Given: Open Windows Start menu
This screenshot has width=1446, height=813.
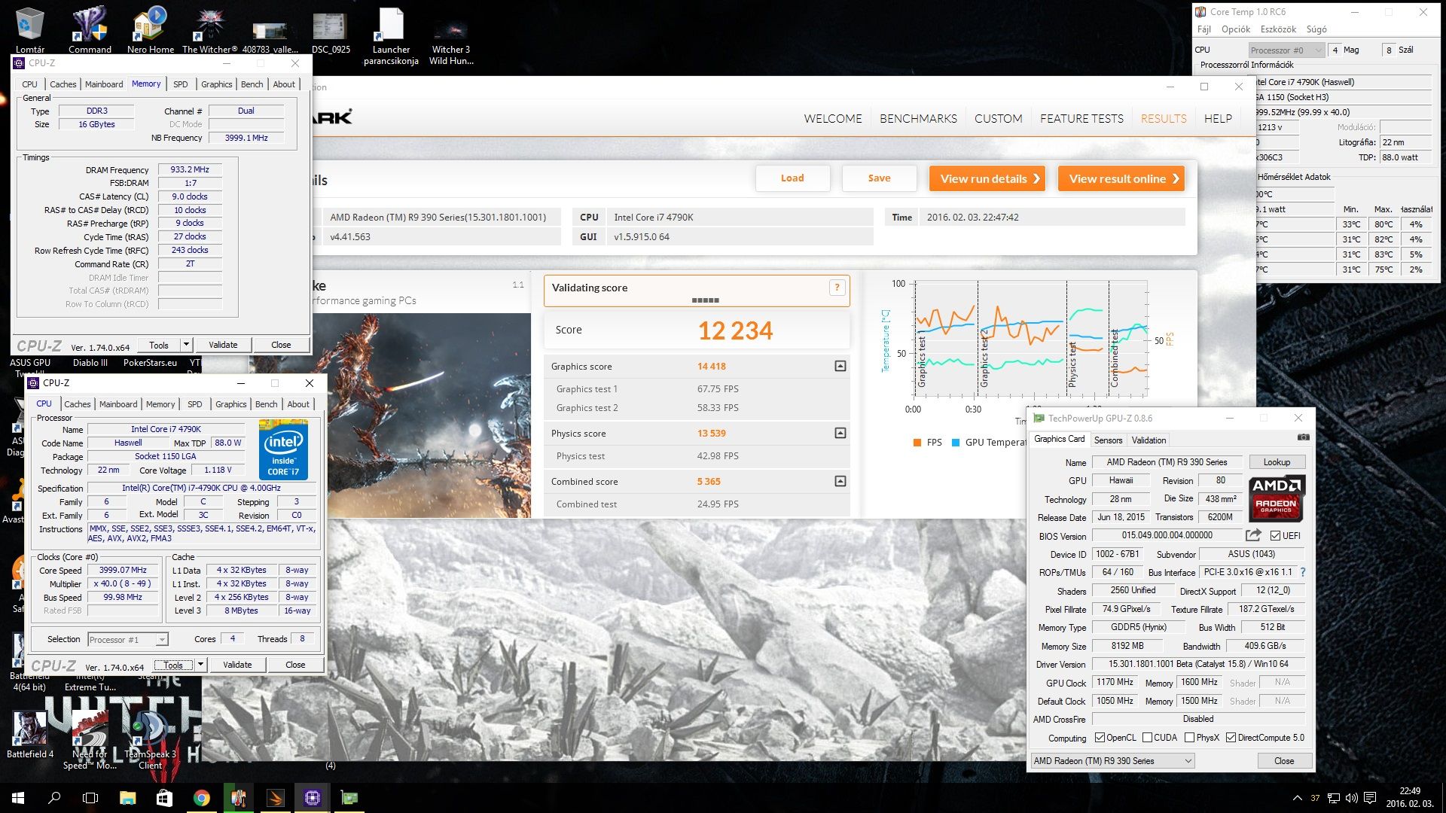Looking at the screenshot, I should point(18,798).
